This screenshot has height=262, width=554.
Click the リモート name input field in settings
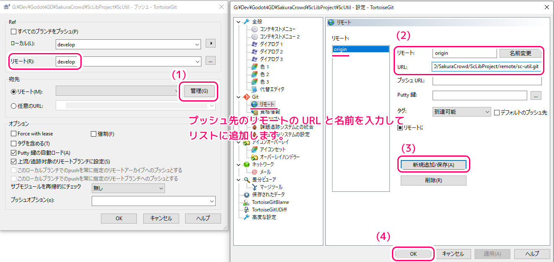(464, 53)
